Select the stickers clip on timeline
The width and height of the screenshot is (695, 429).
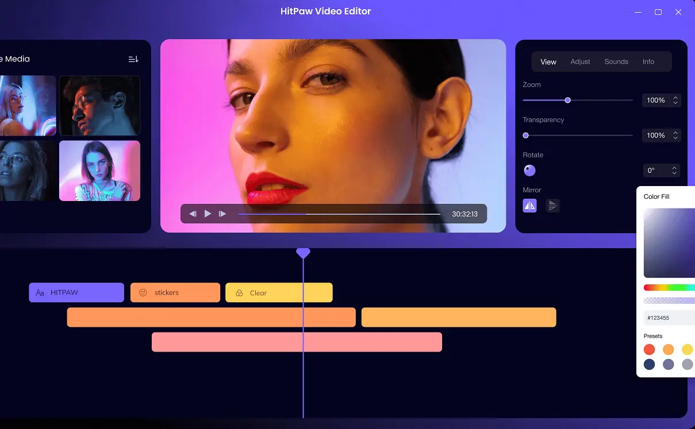[175, 292]
